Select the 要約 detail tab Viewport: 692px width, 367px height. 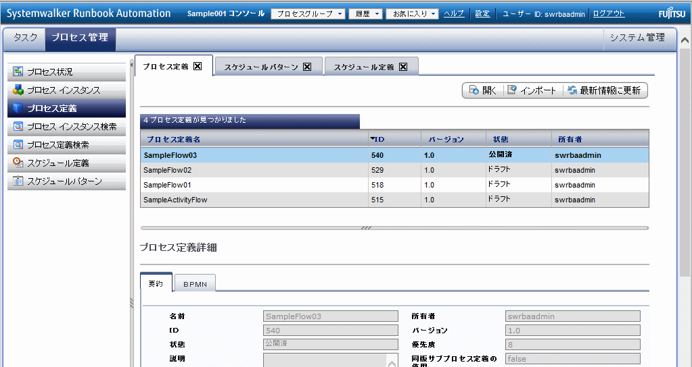coord(156,284)
